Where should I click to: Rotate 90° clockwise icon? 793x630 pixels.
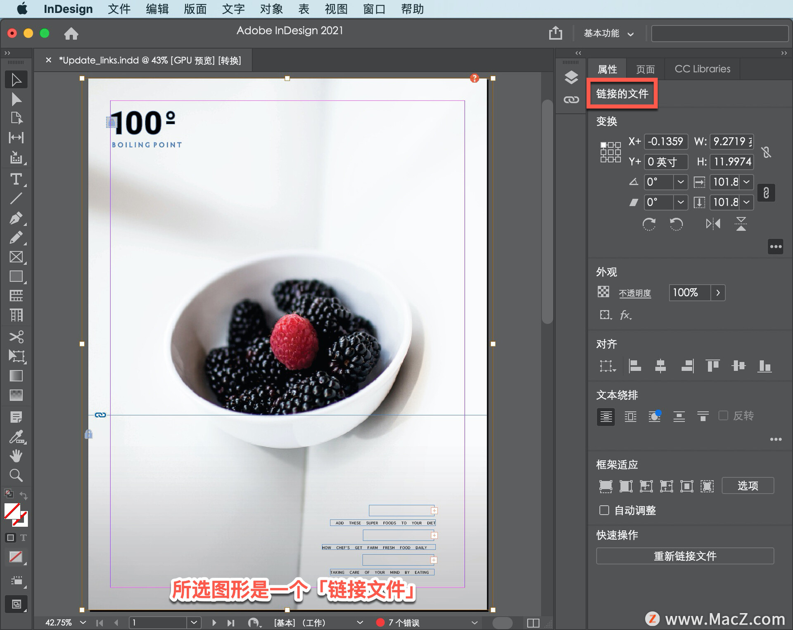tap(649, 224)
